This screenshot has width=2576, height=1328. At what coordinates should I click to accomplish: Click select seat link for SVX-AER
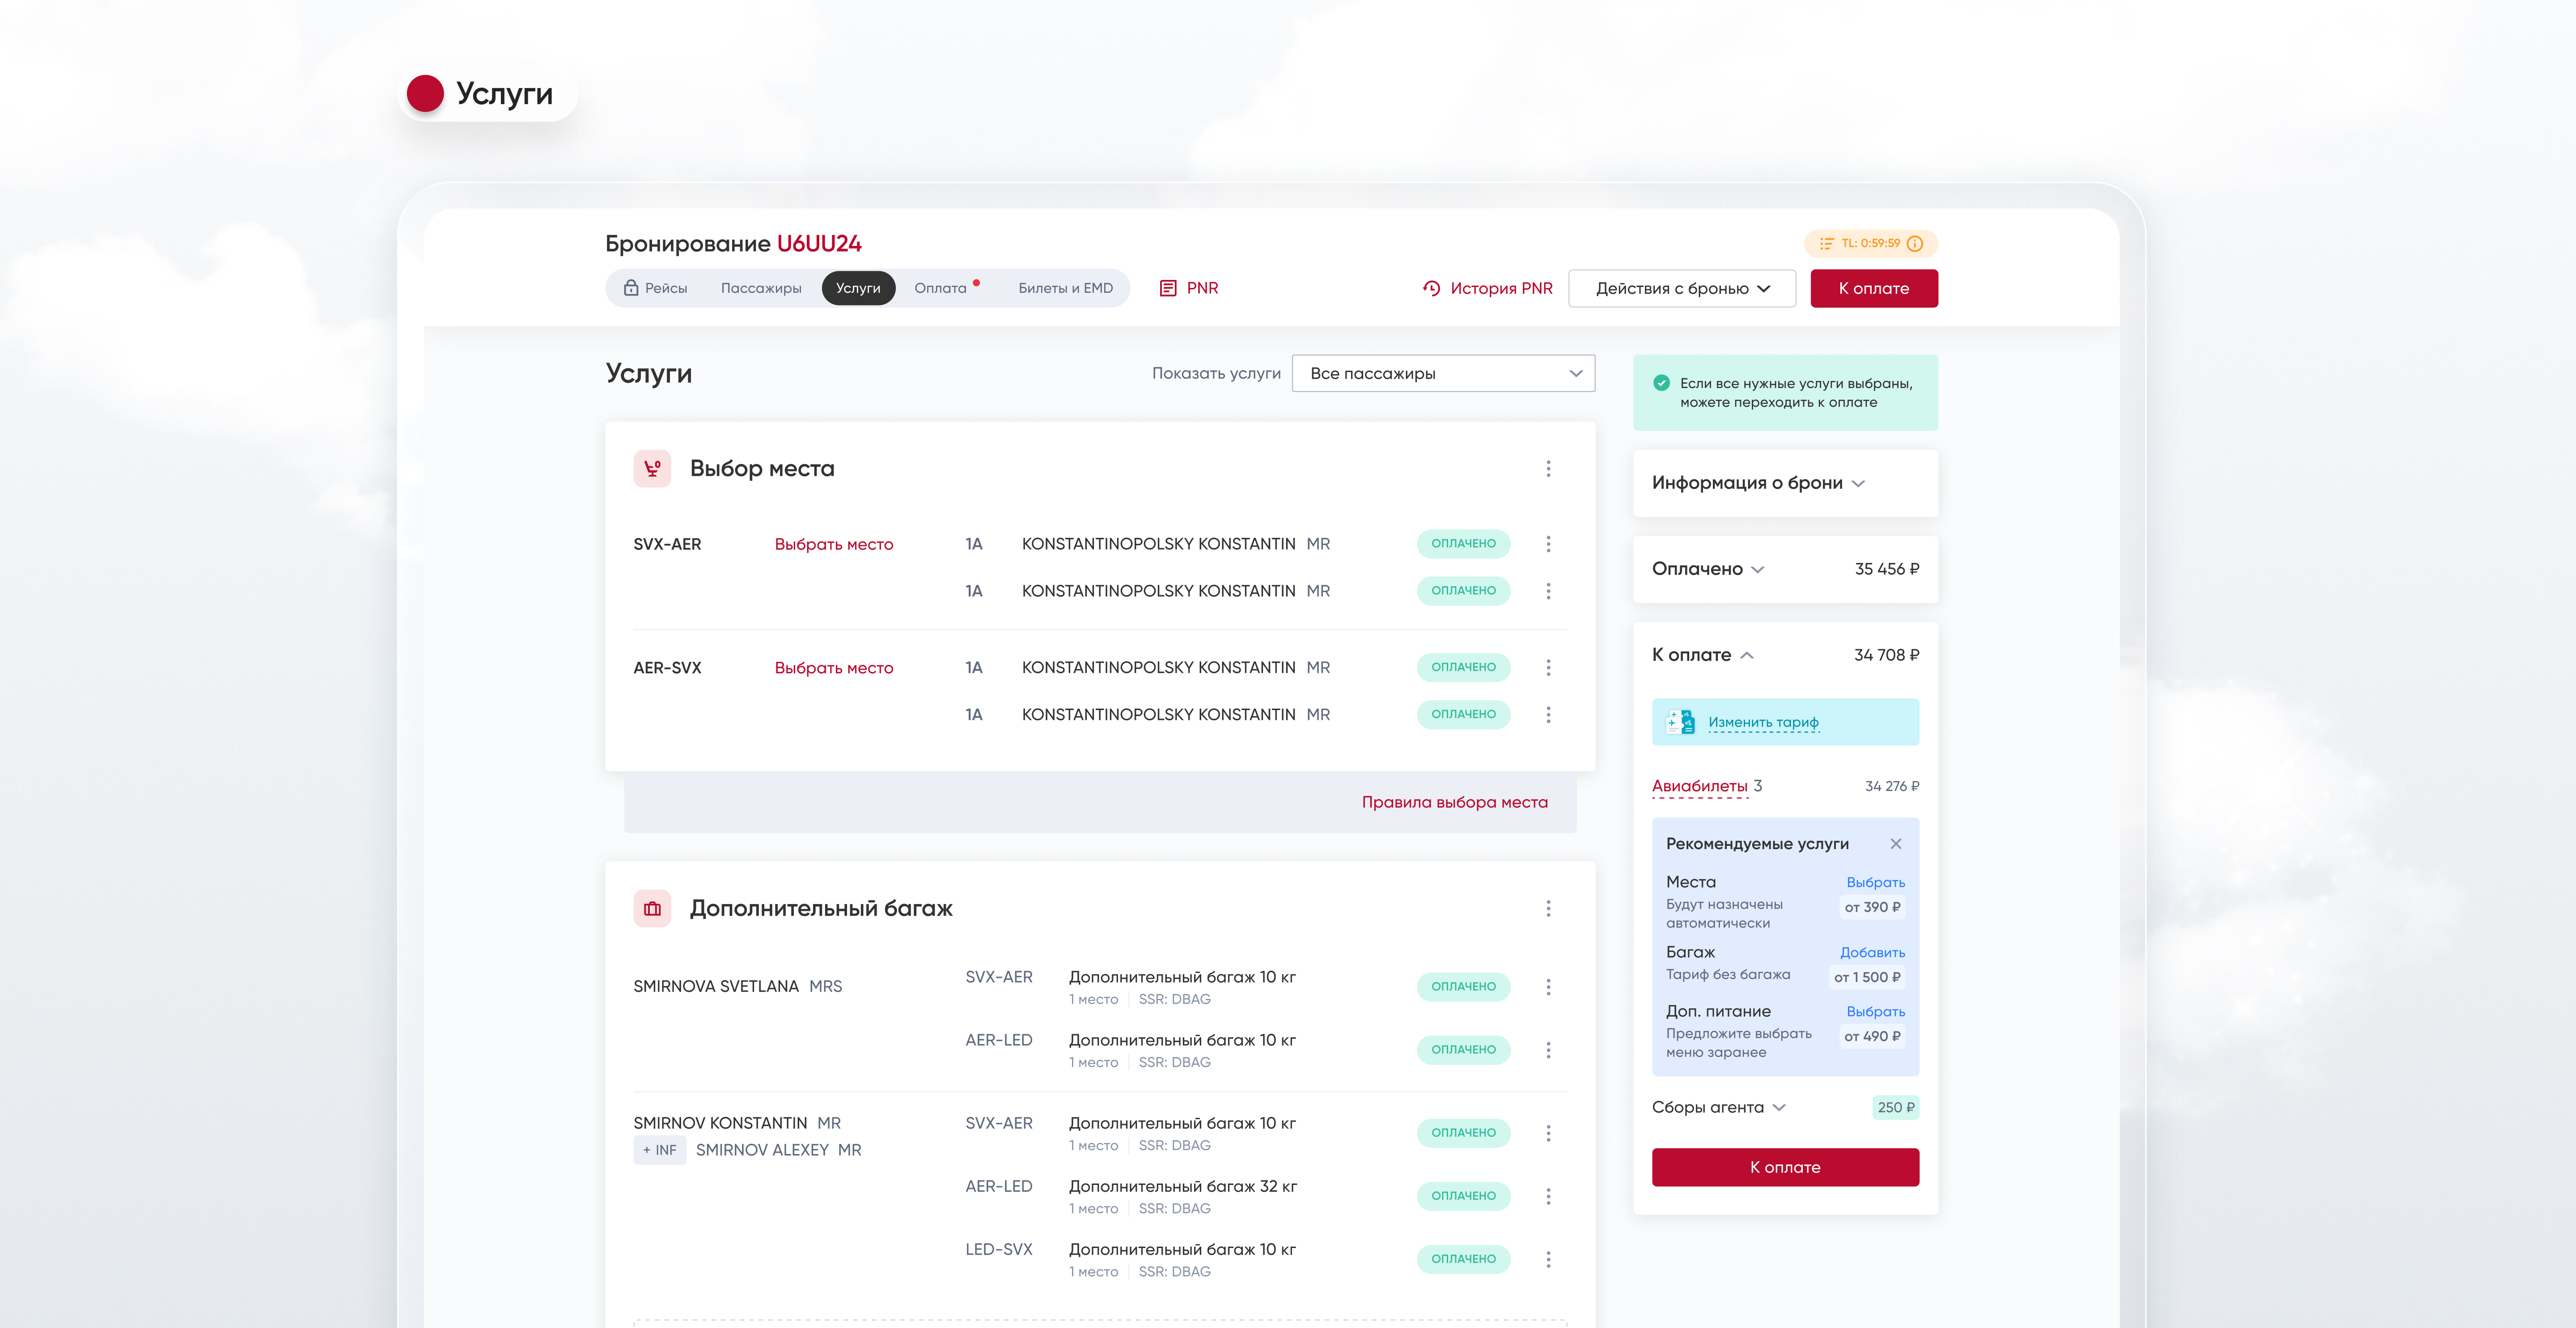(x=833, y=544)
